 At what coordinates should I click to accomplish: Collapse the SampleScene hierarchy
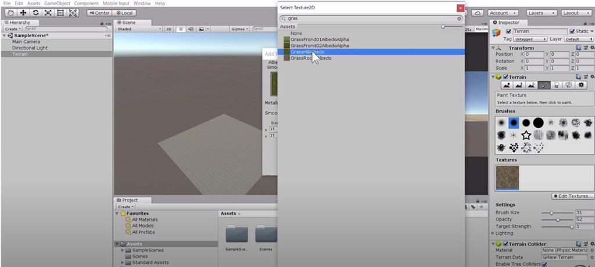(4, 35)
